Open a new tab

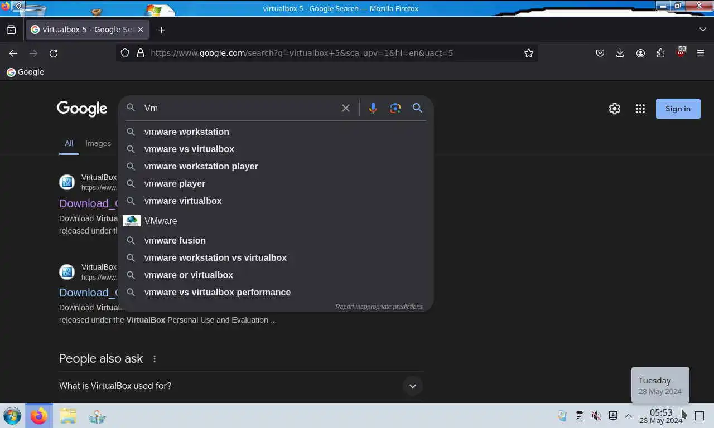(x=162, y=30)
